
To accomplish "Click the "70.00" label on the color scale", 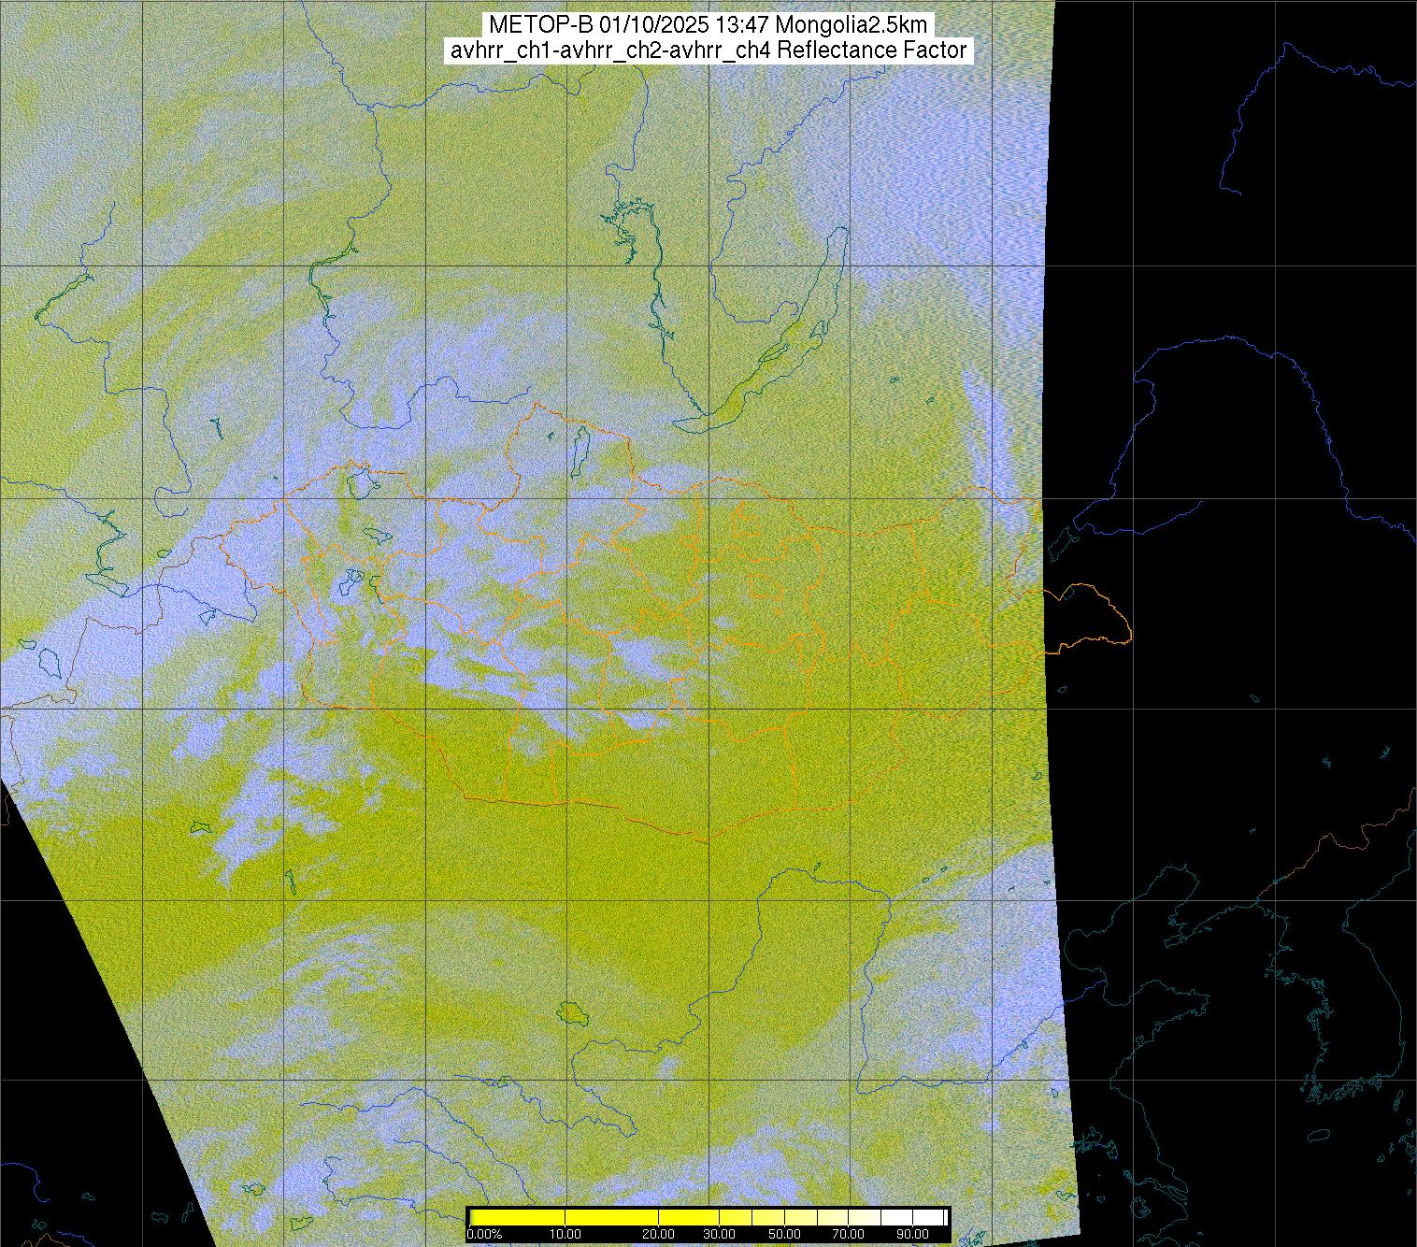I will 847,1235.
